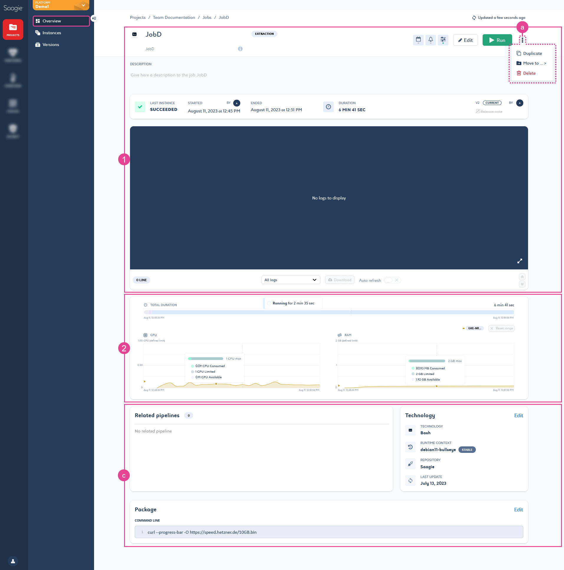Click the Saagie logo
Screen dimensions: 564x570
tap(13, 8)
